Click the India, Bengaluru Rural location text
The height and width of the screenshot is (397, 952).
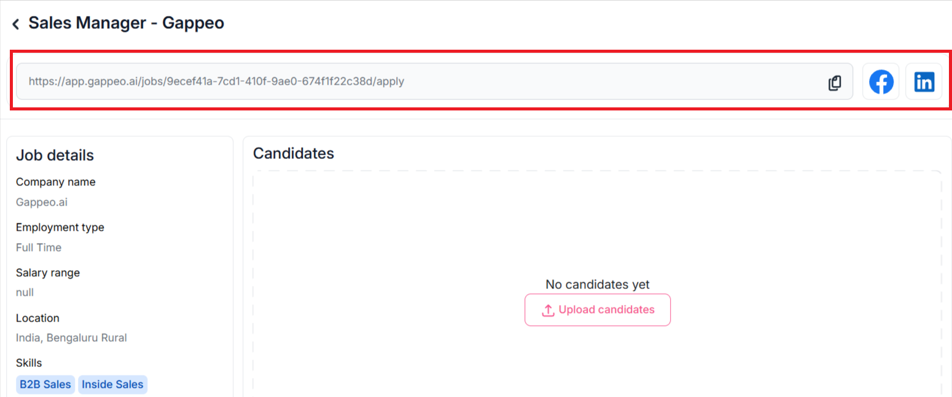click(x=71, y=338)
